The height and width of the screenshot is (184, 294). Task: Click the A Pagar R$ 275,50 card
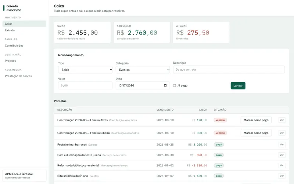201,32
